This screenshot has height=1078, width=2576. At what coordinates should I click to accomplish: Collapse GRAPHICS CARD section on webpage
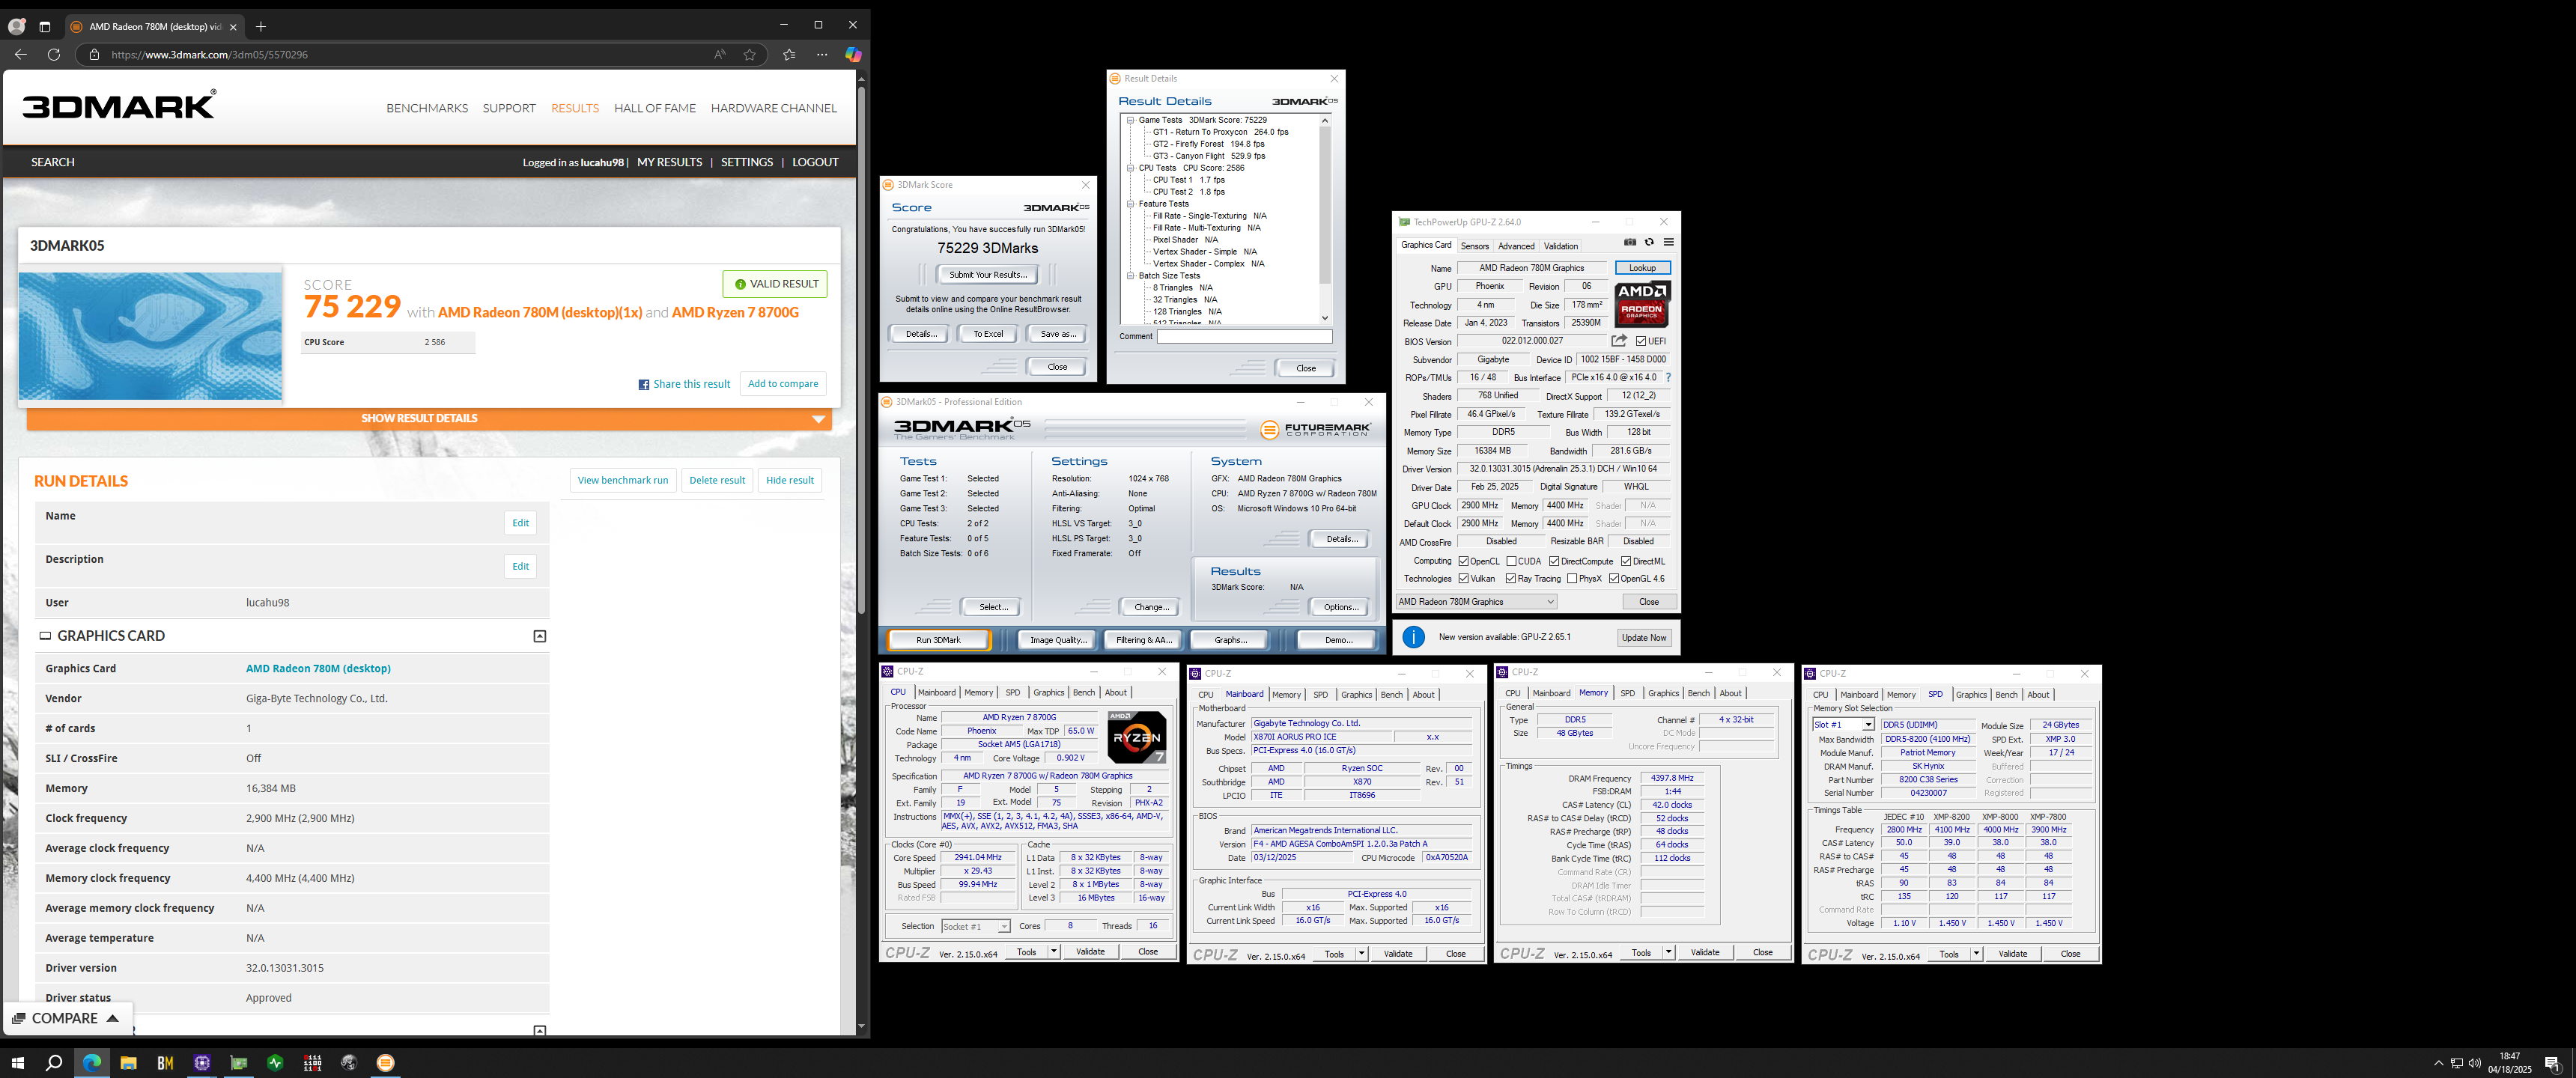[540, 636]
